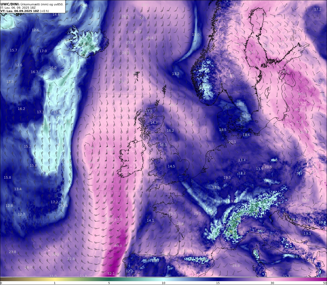Click the 14.5 value over southern England

(x=171, y=166)
